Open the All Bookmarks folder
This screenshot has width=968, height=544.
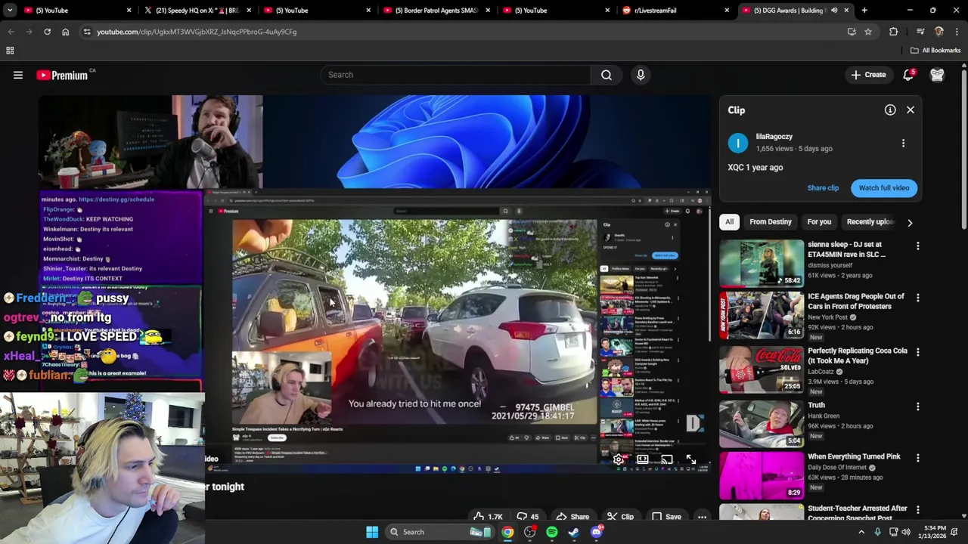pyautogui.click(x=935, y=51)
